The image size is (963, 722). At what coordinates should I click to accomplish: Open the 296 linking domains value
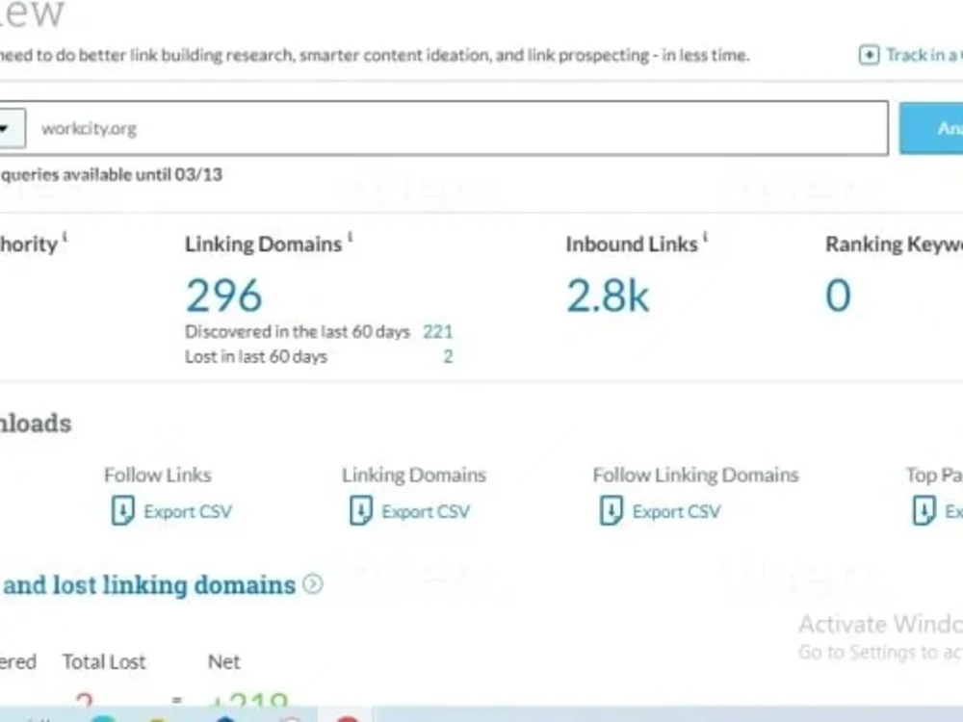[224, 296]
